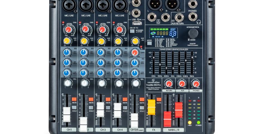Grab the red PHONES level knob
Screen dimensions: 268x134
196,84
